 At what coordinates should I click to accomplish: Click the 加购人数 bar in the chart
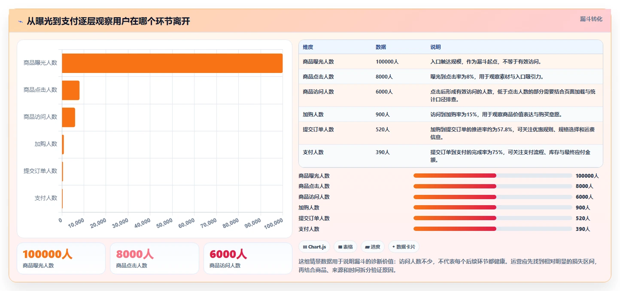[x=63, y=144]
